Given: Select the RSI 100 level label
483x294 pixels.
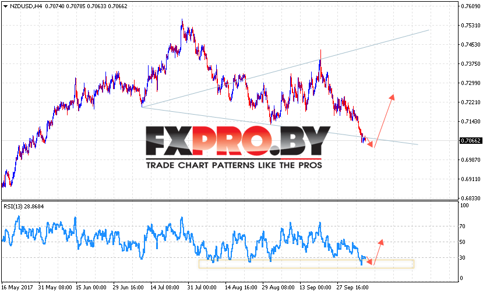Looking at the screenshot, I should point(464,206).
